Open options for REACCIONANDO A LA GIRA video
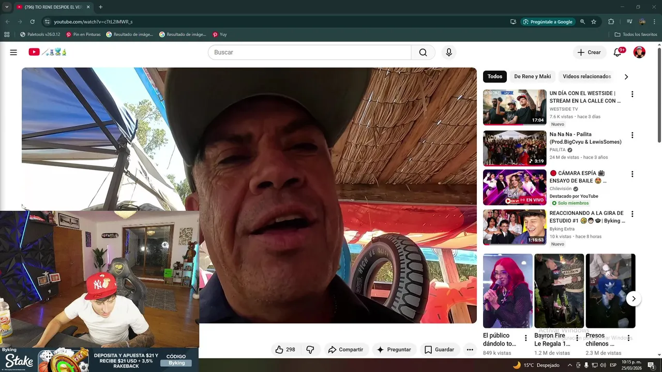 click(x=632, y=214)
